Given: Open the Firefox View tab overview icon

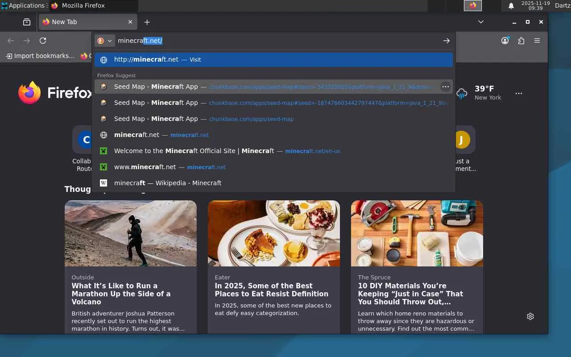Looking at the screenshot, I should (x=27, y=22).
